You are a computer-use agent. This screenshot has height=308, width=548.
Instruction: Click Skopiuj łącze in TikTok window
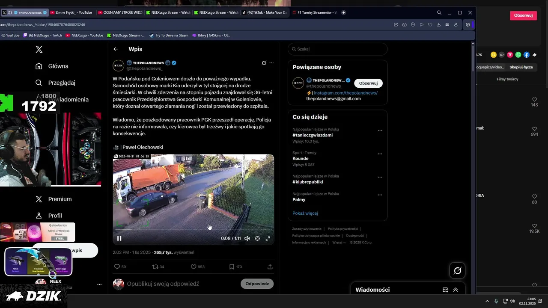(521, 67)
